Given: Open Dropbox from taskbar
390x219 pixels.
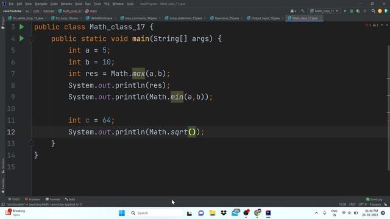Looking at the screenshot, I should (x=224, y=213).
